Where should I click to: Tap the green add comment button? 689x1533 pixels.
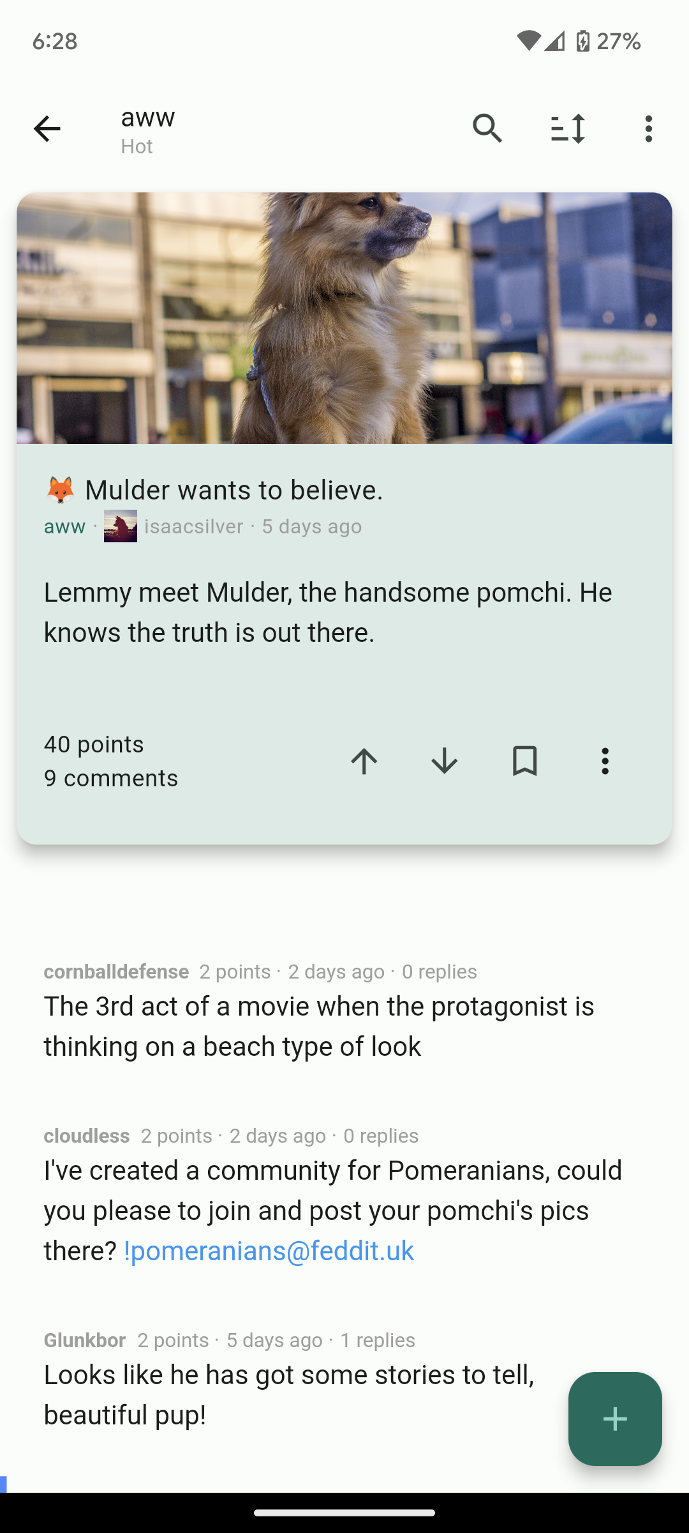(x=615, y=1419)
